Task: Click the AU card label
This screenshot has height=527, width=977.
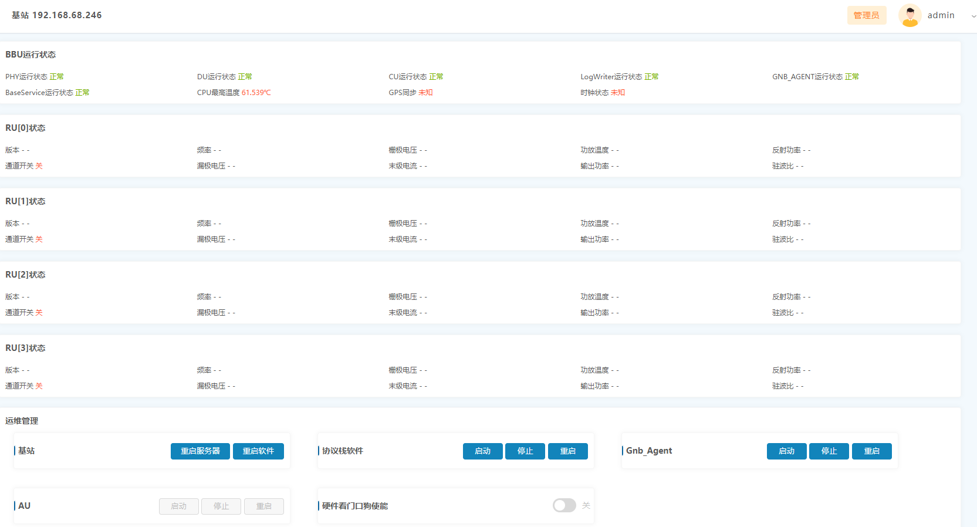Action: pyautogui.click(x=24, y=506)
